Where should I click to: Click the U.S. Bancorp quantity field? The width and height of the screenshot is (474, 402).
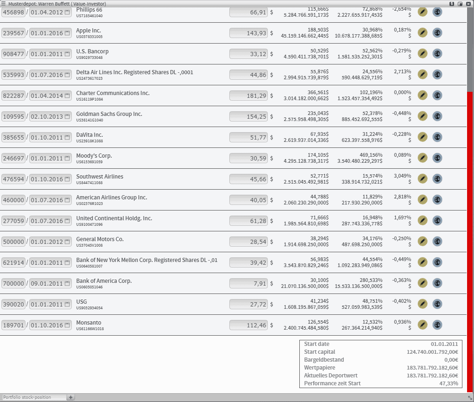(x=13, y=54)
